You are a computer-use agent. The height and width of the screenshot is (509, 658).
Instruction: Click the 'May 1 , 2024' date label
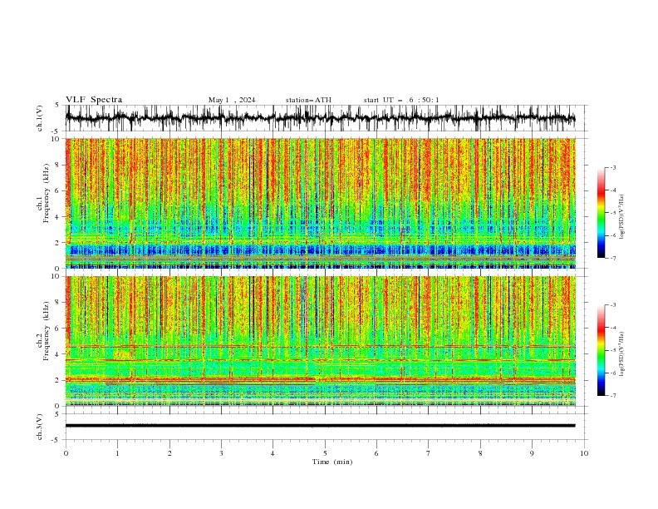232,100
